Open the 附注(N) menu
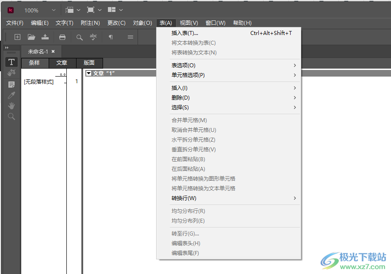Screen dimensions: 391x274 point(90,23)
